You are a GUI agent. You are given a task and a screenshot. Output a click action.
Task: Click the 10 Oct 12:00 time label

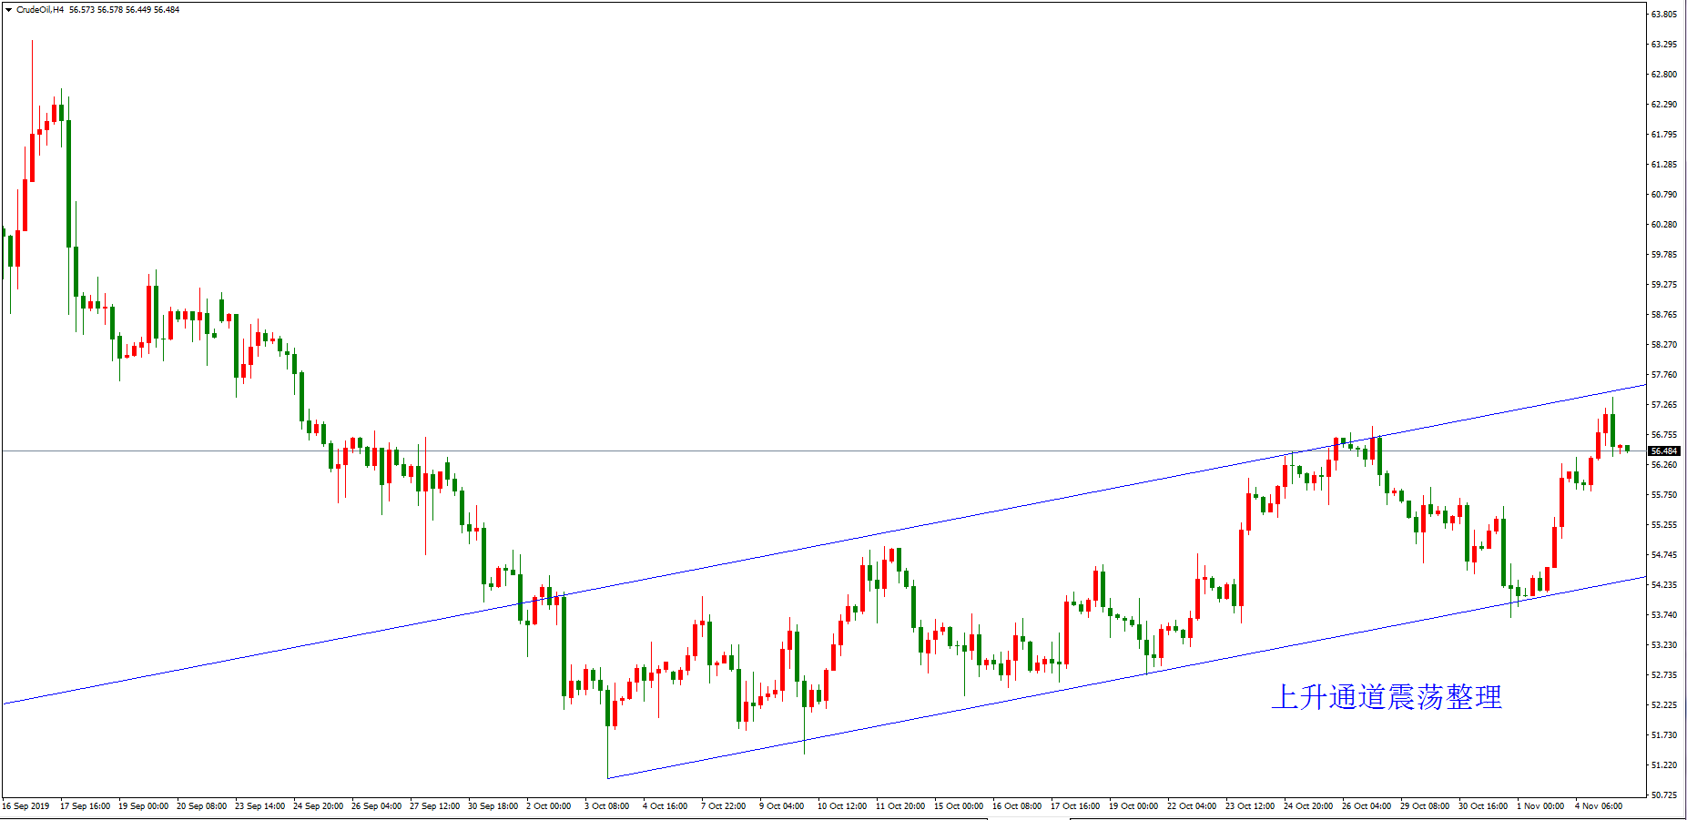click(x=842, y=806)
